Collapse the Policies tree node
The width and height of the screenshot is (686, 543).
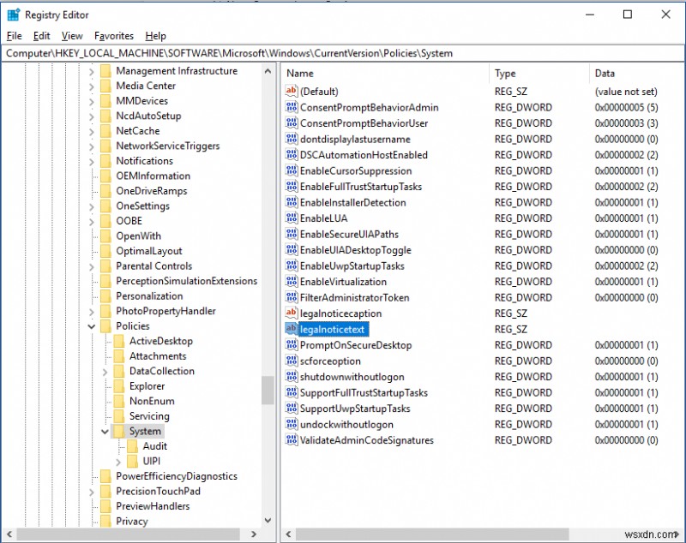tap(92, 325)
